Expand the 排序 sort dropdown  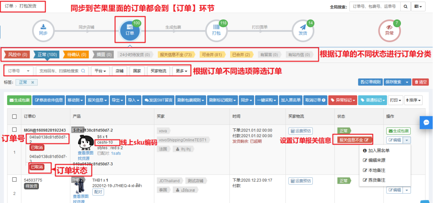coord(413,100)
